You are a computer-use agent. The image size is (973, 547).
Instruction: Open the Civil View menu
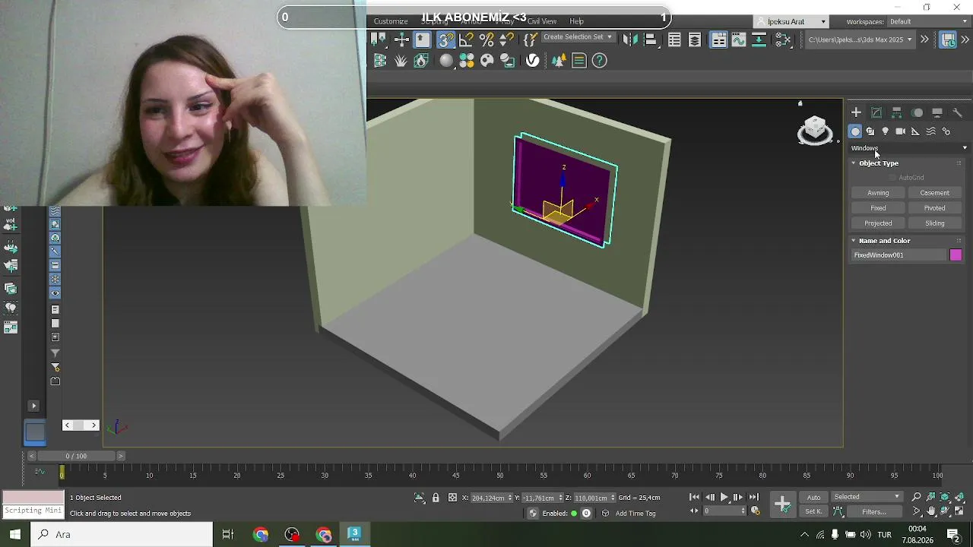tap(542, 21)
